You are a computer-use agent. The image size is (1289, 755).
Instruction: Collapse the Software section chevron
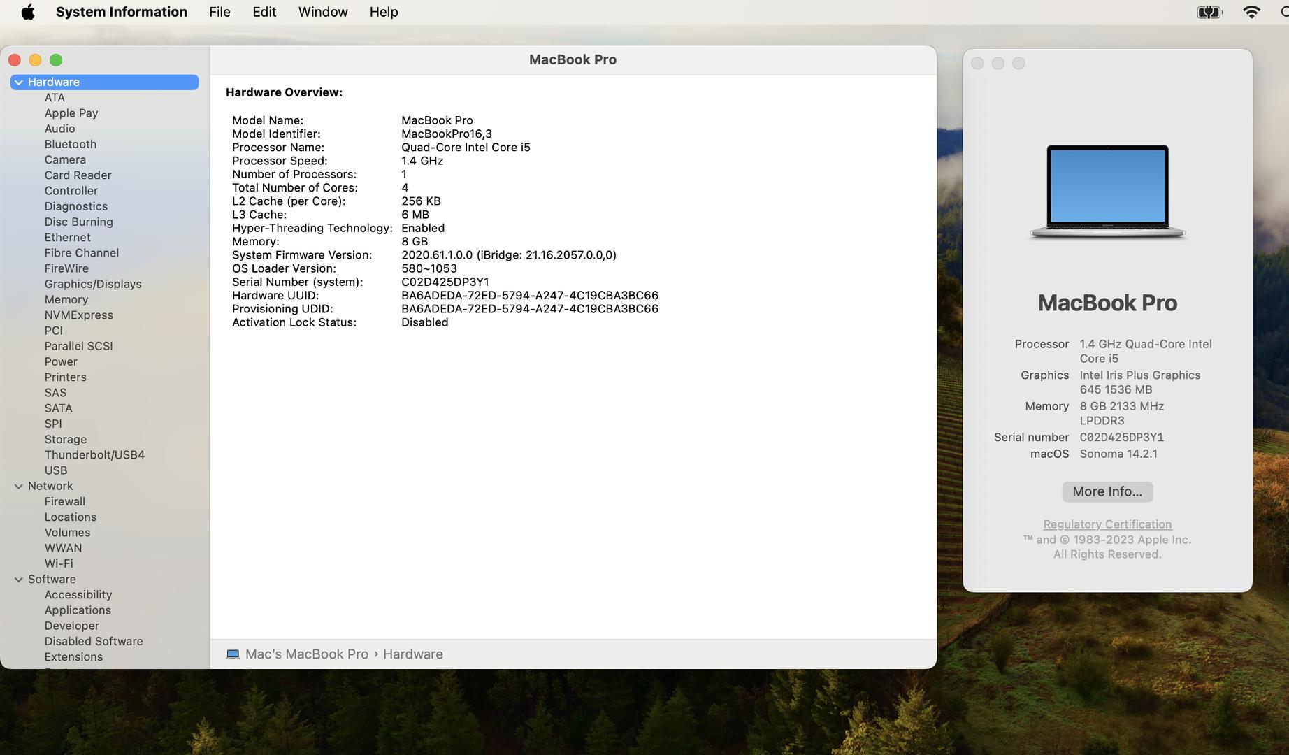tap(19, 580)
